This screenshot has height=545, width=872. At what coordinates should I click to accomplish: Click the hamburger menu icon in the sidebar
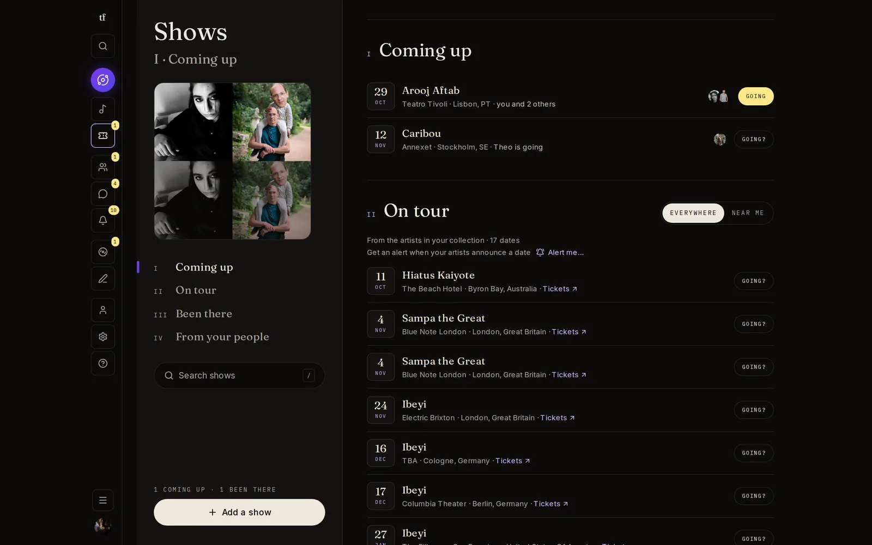[102, 500]
